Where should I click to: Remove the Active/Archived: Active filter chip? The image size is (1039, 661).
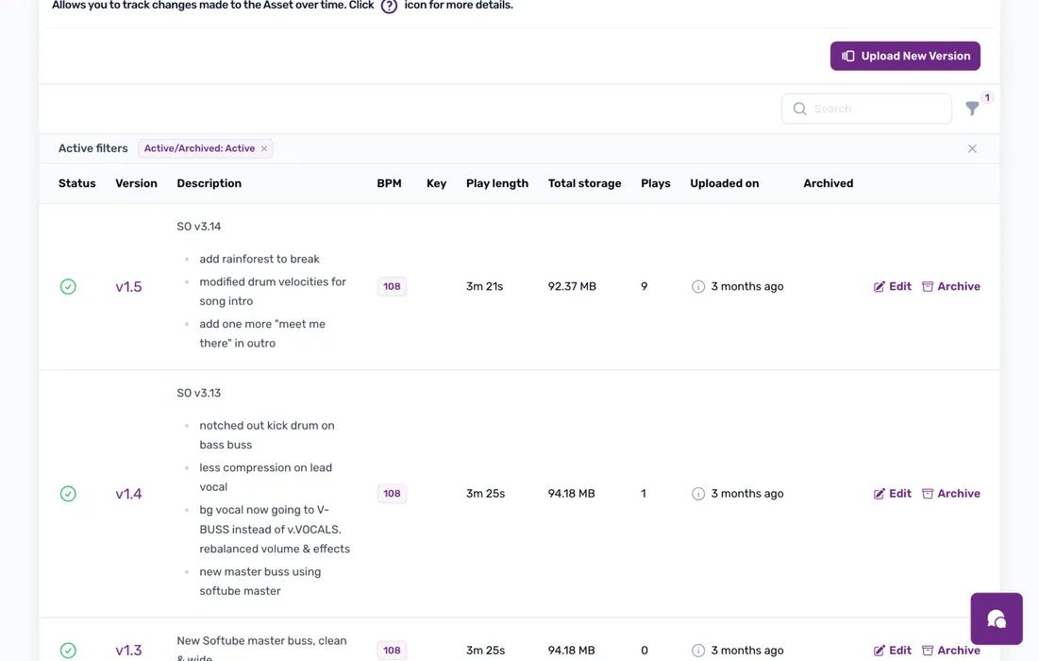264,149
